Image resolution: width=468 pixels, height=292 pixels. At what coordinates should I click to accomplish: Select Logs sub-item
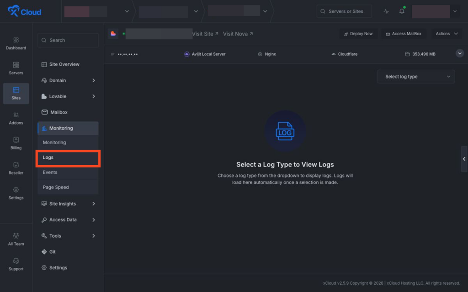click(x=68, y=157)
